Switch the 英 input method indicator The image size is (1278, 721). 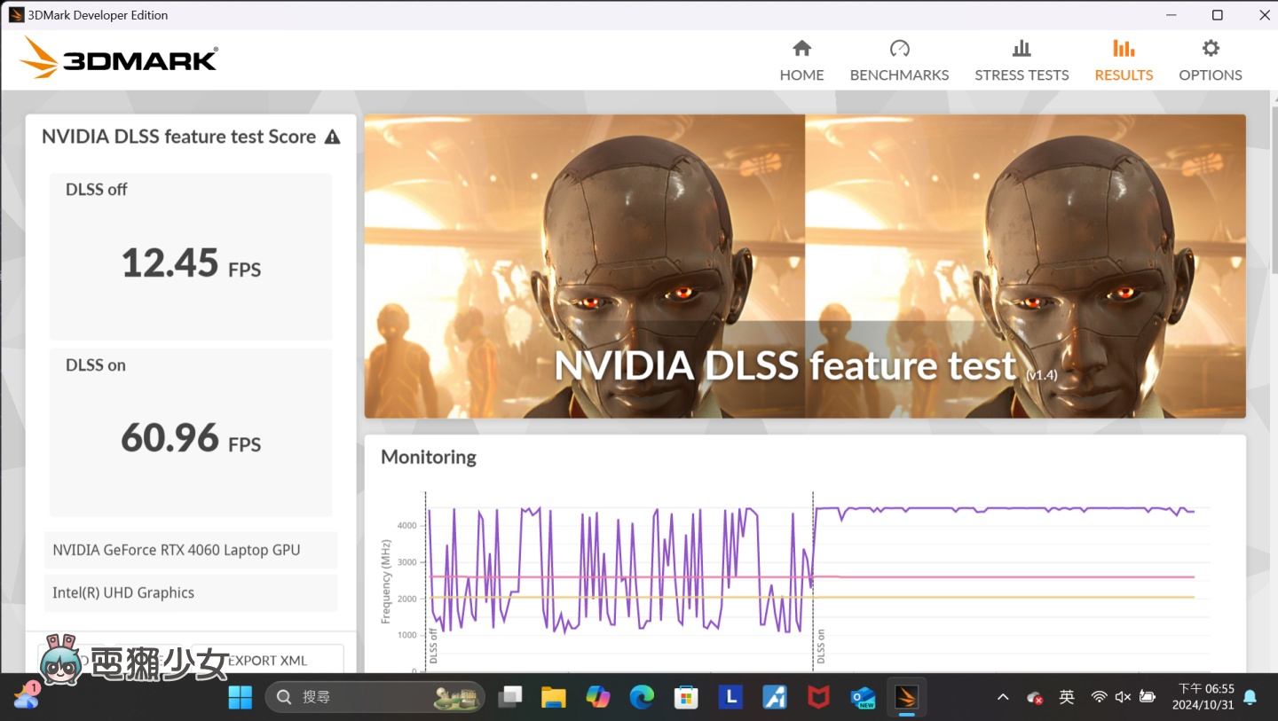[1067, 697]
